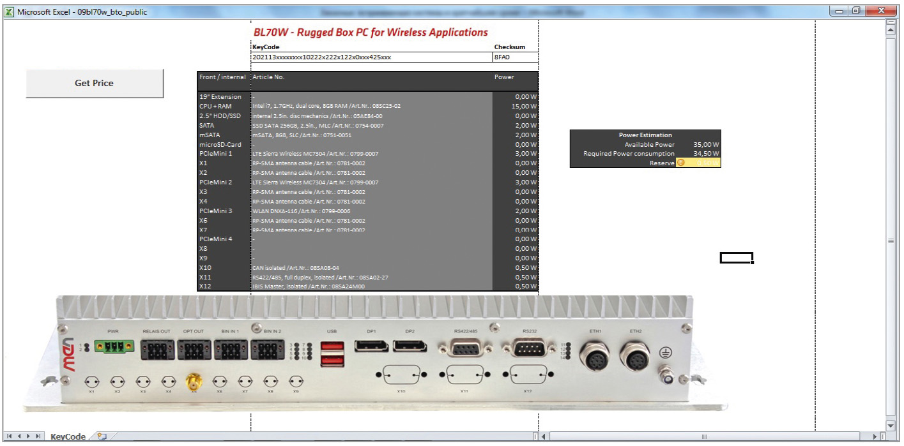The height and width of the screenshot is (446, 904).
Task: Click the Power column header
Action: 504,77
